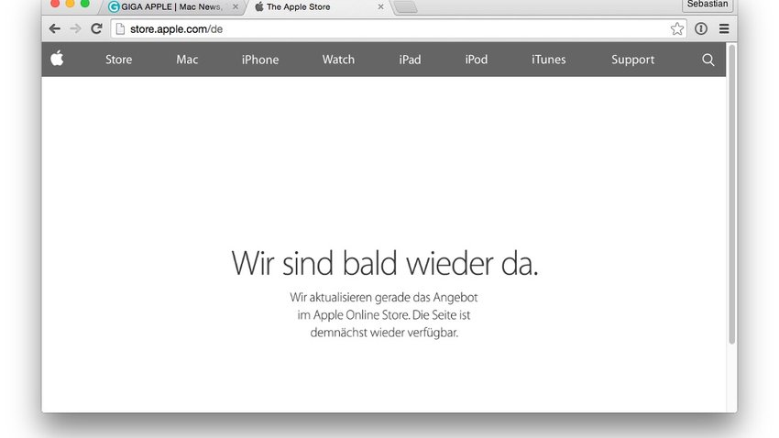Click the yellow minimize window button
Image resolution: width=779 pixels, height=438 pixels.
70,4
